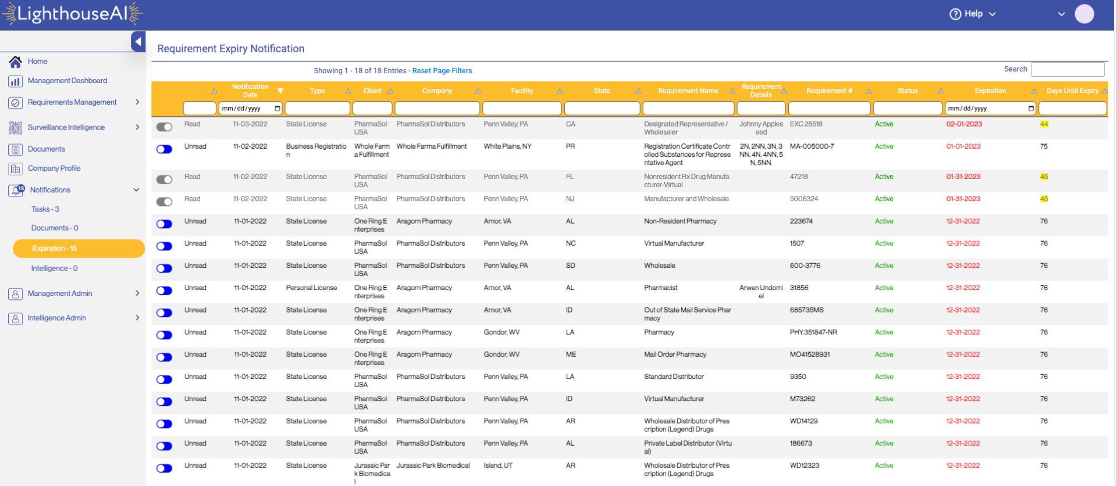This screenshot has width=1117, height=486.
Task: Sort table by Facility column arrow
Action: tap(560, 91)
